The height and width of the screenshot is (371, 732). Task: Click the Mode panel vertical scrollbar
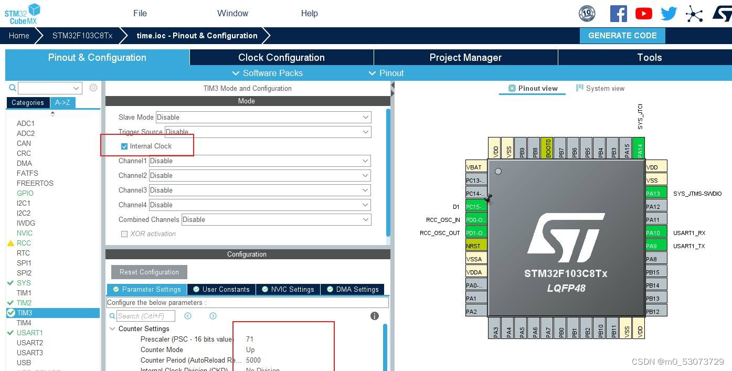(388, 172)
